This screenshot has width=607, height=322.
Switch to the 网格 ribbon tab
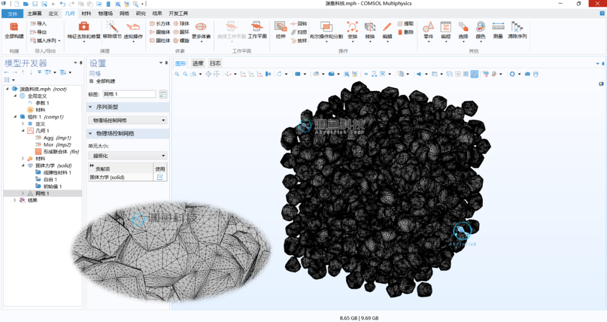[x=124, y=13]
